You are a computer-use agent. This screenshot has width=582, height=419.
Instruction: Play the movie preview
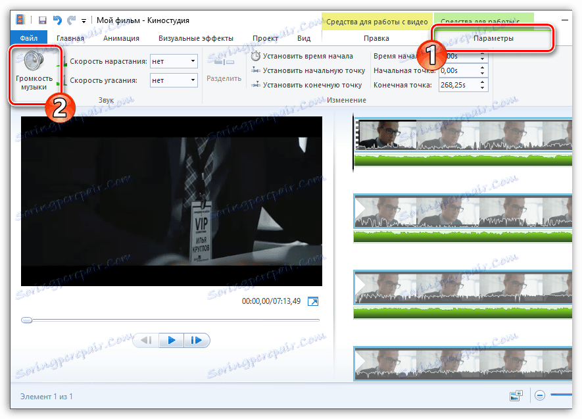tap(171, 340)
